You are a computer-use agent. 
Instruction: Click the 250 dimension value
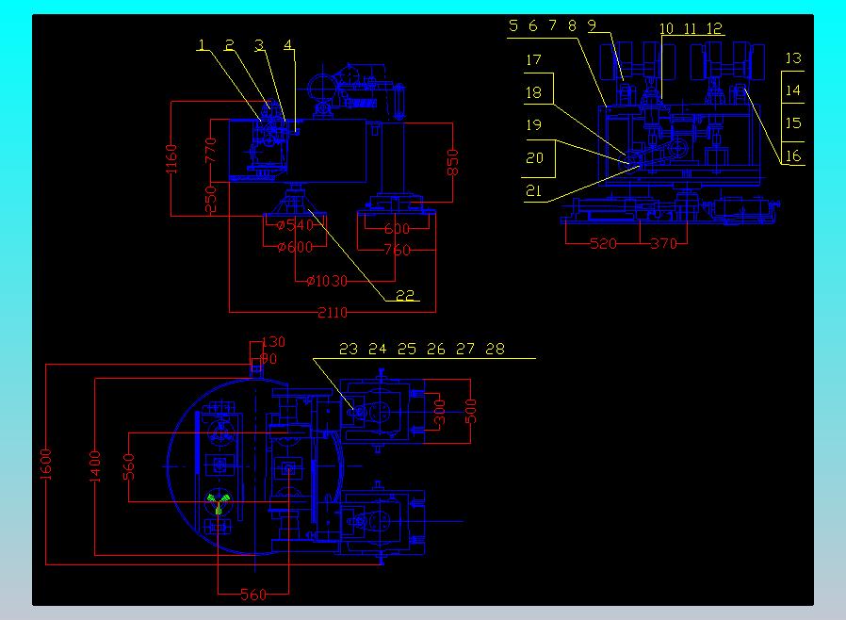click(210, 199)
